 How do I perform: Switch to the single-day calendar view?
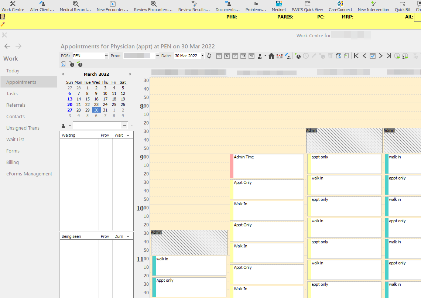(219, 56)
